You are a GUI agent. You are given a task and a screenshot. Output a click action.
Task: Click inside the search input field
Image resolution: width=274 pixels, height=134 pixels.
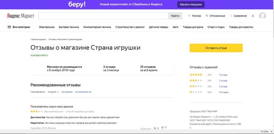click(x=103, y=16)
